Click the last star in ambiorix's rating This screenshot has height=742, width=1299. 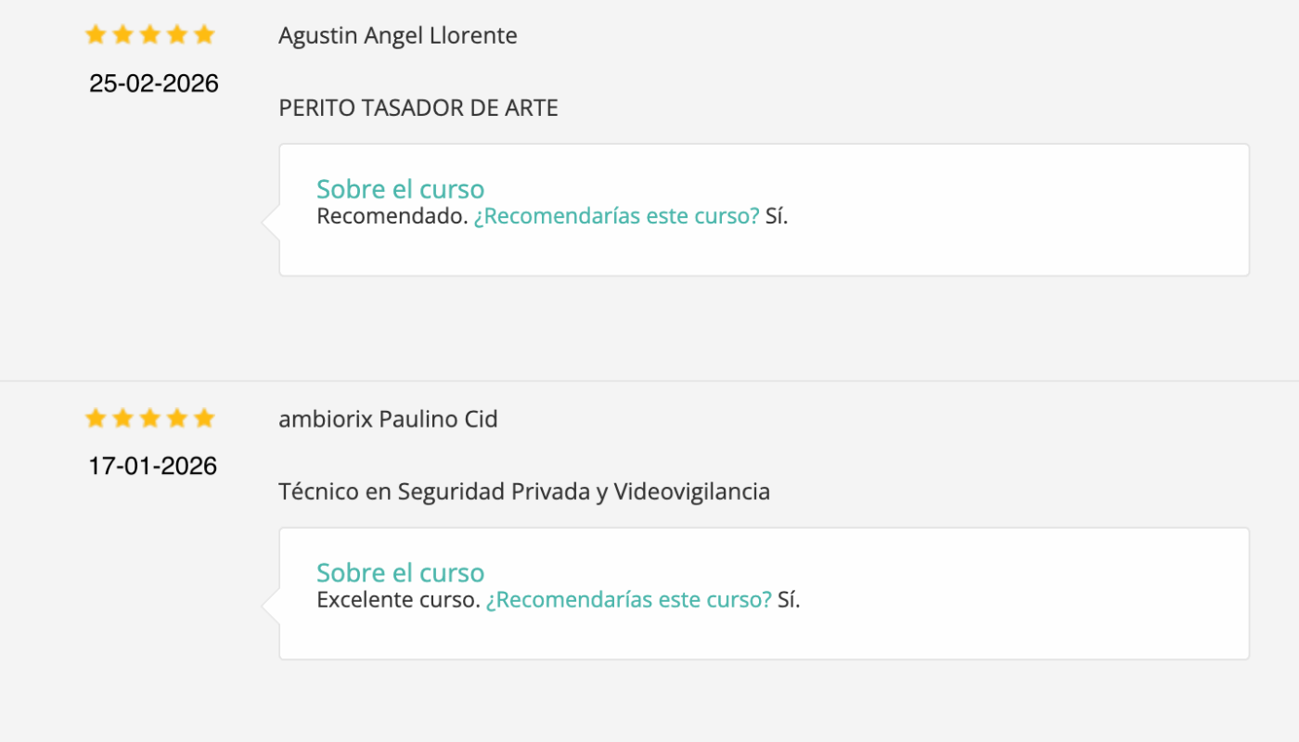203,418
